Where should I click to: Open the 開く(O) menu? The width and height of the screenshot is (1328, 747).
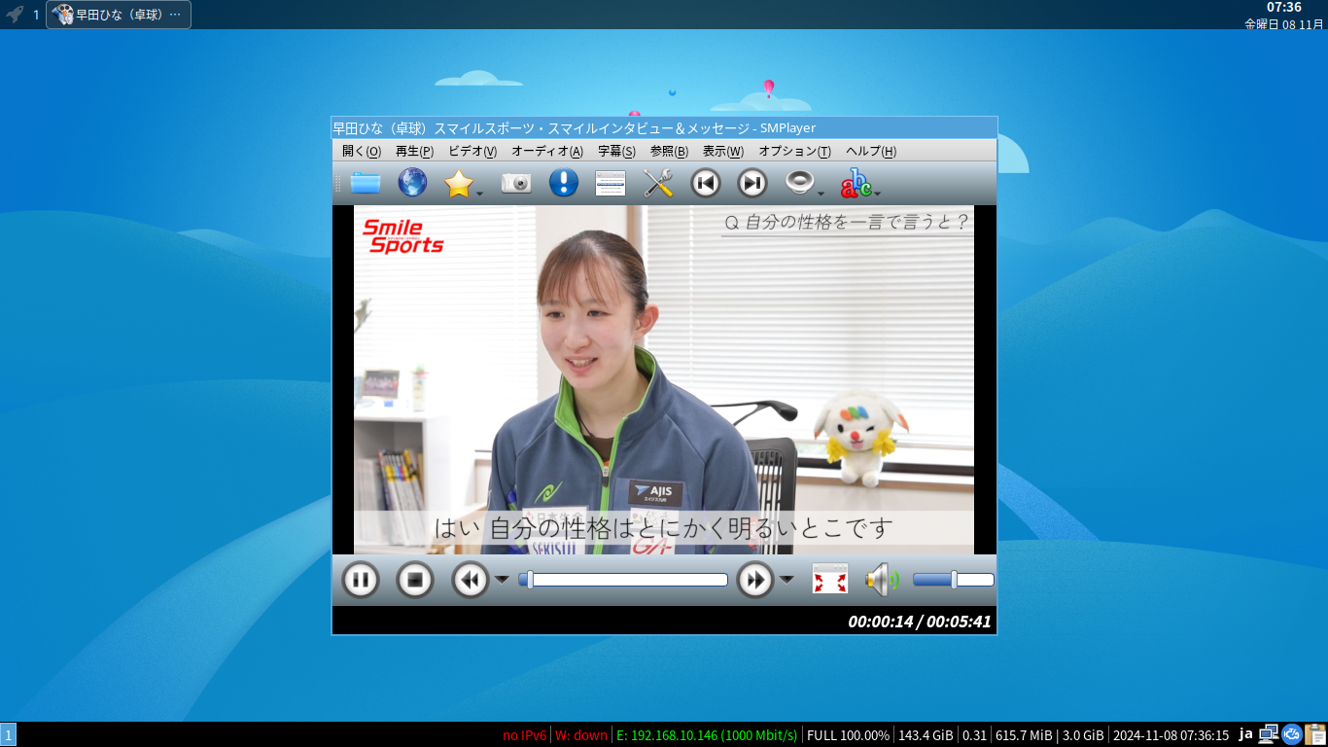362,151
